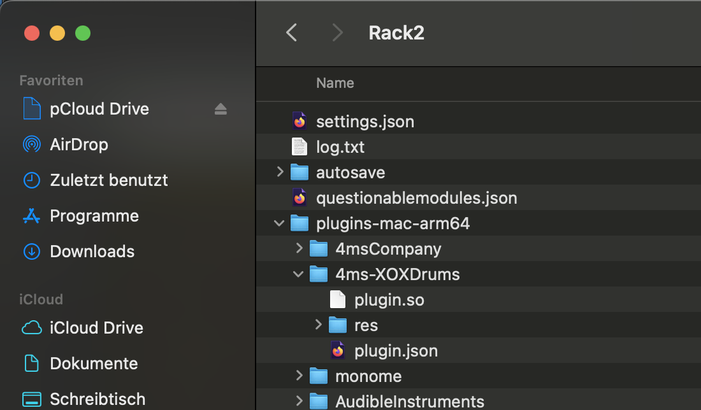Select the Zuletzt benutzt clock icon
701x410 pixels.
[31, 180]
